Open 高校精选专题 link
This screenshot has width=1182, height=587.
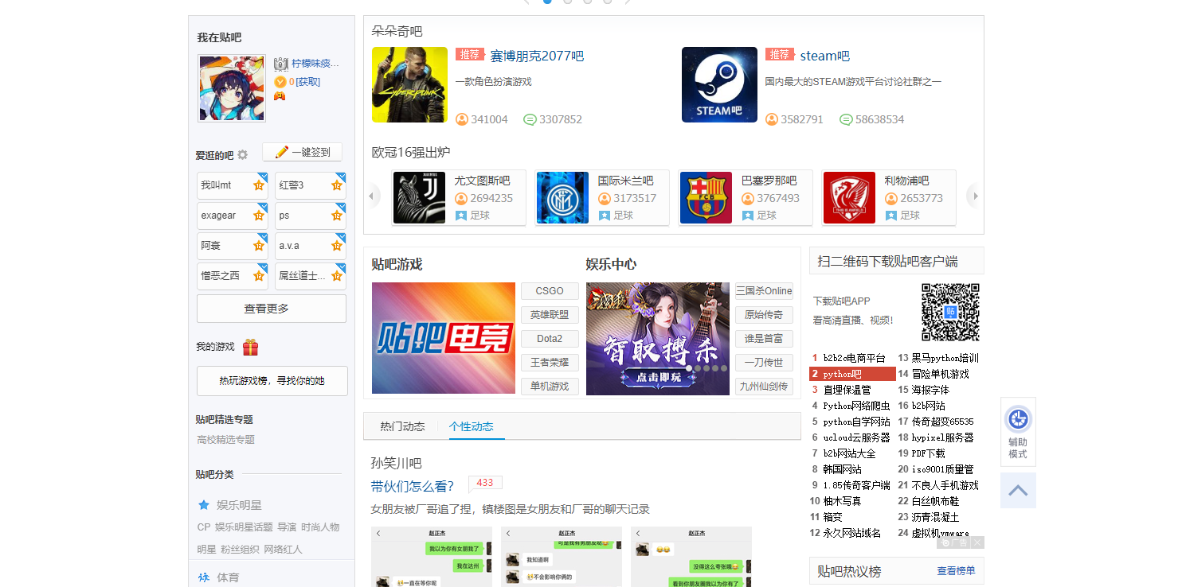pos(225,440)
